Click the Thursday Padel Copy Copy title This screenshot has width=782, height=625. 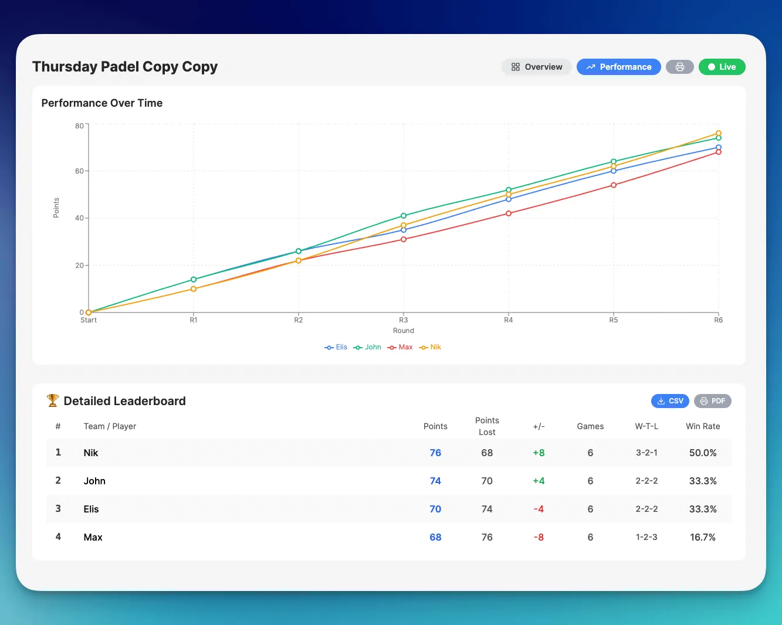point(125,67)
